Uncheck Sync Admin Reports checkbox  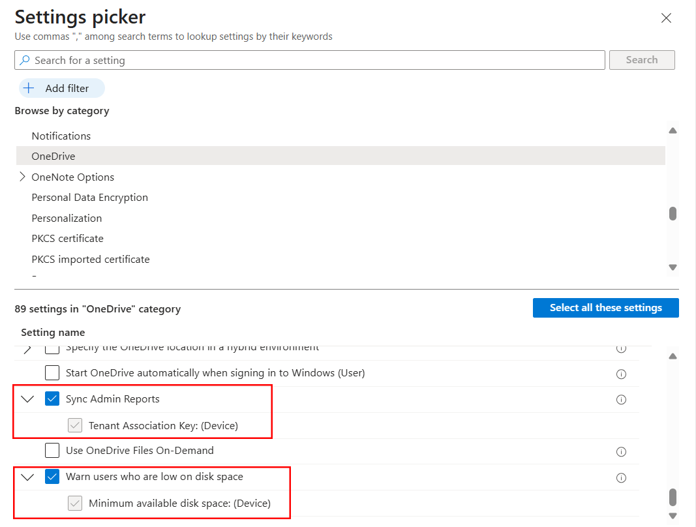point(52,399)
